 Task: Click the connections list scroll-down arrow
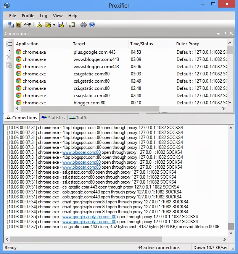point(230,102)
